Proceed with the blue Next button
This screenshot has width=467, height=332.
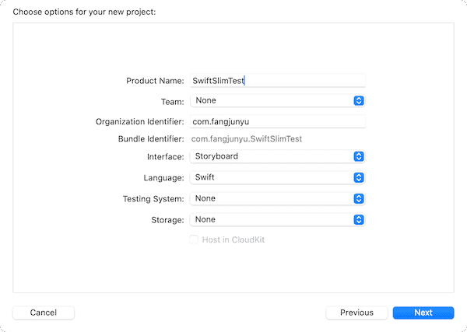423,313
